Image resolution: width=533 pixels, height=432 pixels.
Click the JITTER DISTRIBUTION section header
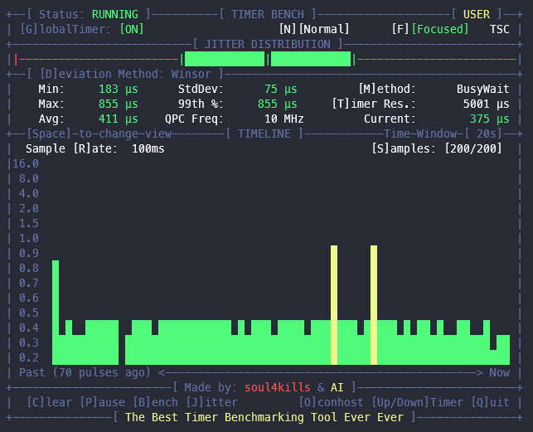point(268,44)
